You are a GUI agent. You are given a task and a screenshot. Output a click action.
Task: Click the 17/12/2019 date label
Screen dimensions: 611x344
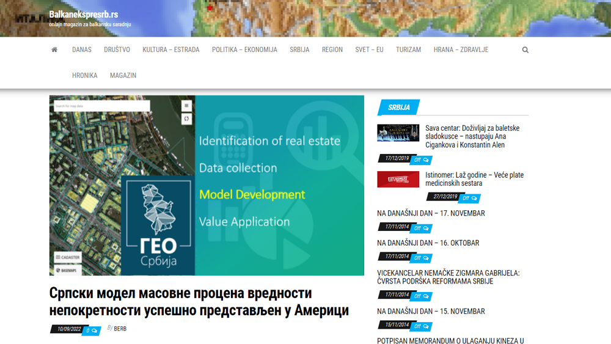click(x=397, y=158)
